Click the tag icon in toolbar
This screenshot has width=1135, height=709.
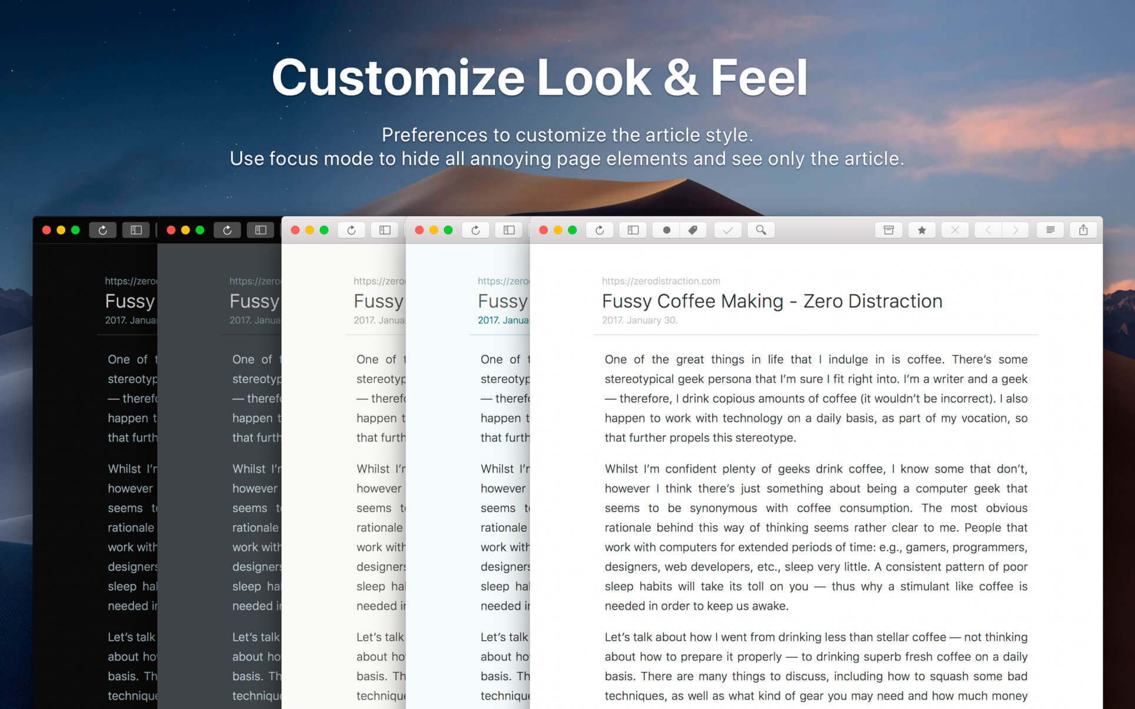[x=693, y=230]
